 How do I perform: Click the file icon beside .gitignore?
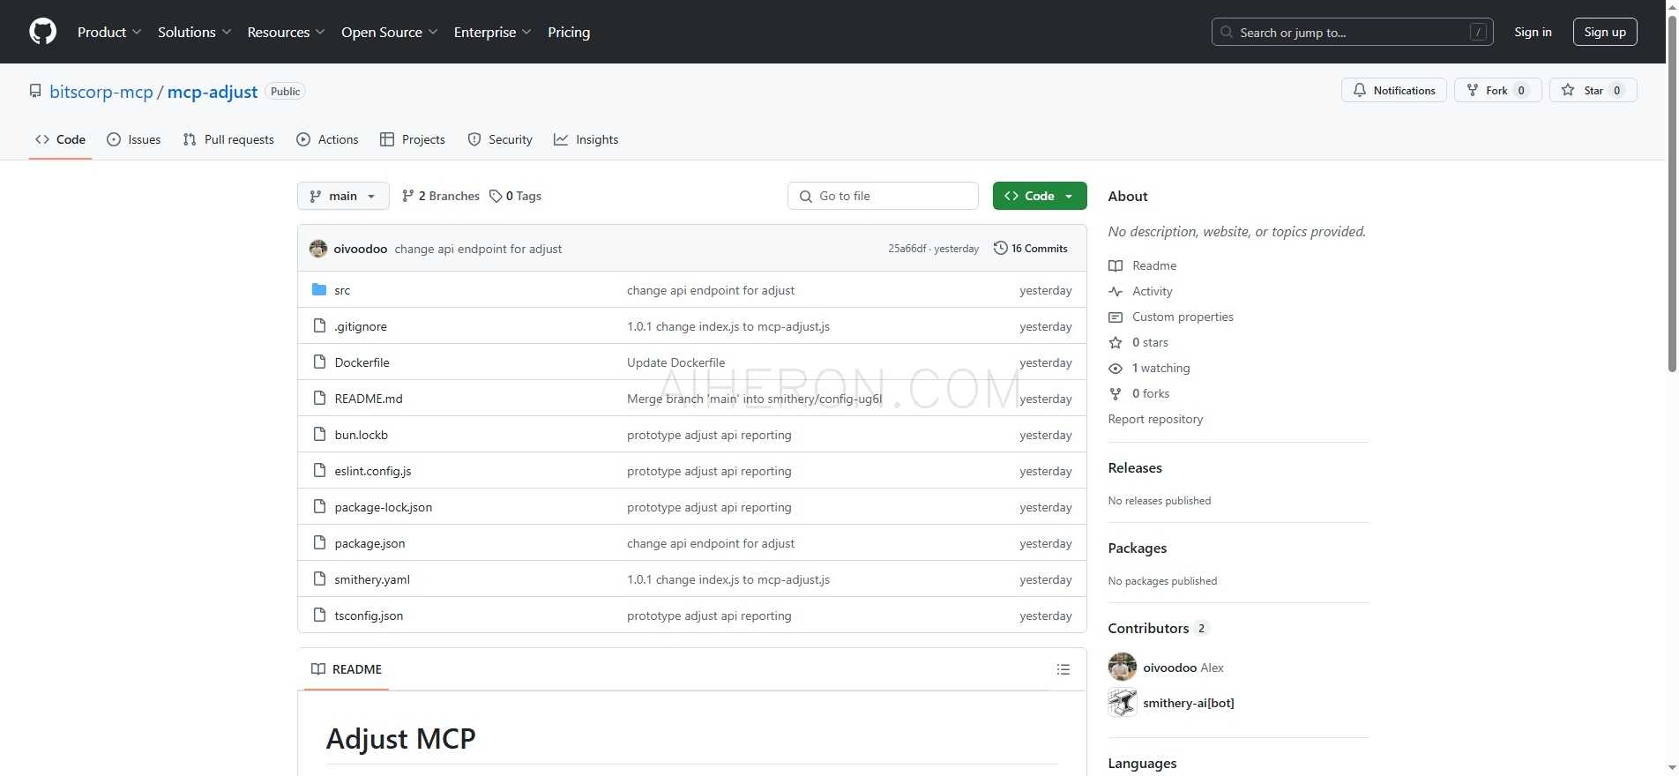click(x=319, y=326)
